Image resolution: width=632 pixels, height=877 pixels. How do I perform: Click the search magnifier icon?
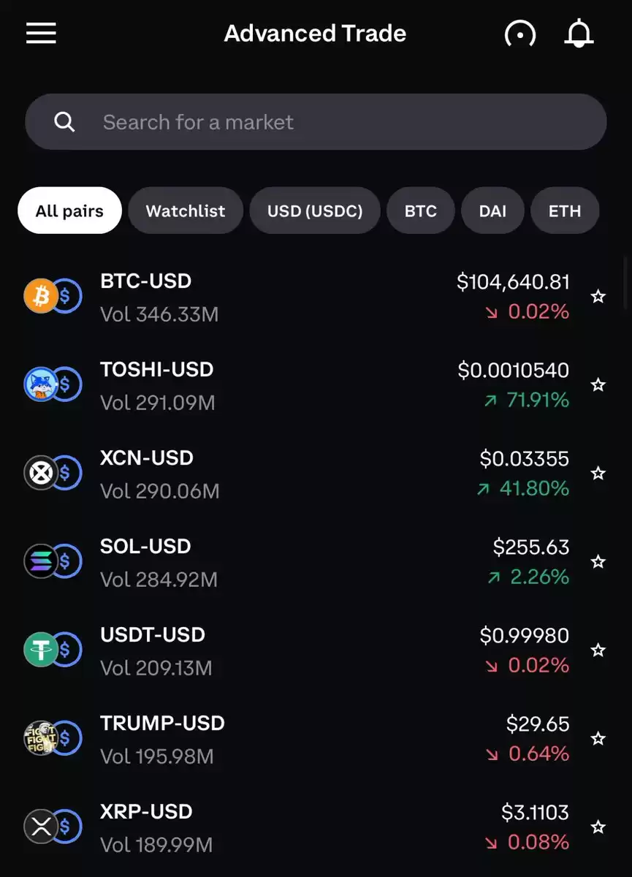coord(64,122)
